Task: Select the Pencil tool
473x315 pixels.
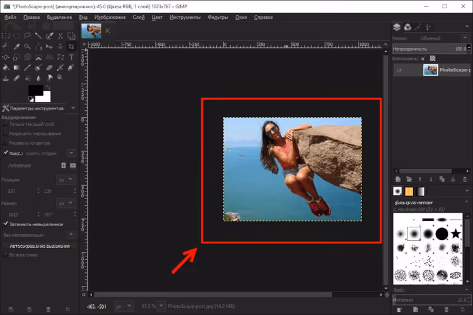Action: pyautogui.click(x=28, y=67)
